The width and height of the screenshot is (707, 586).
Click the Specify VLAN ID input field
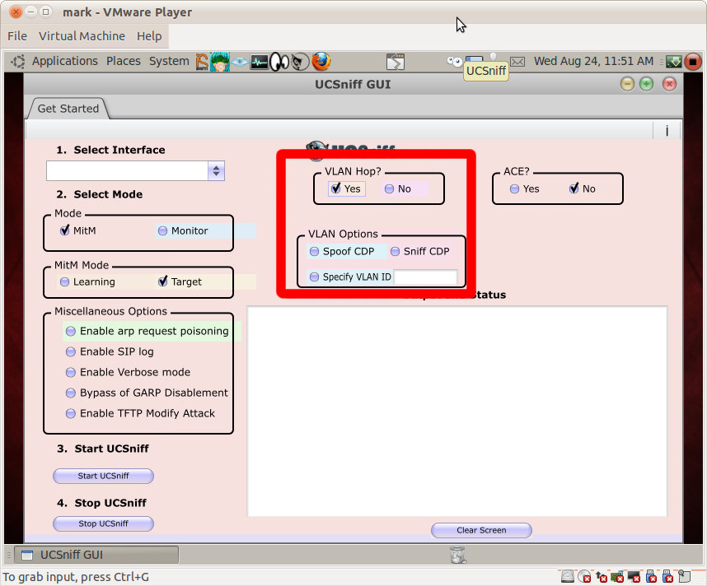coord(426,277)
